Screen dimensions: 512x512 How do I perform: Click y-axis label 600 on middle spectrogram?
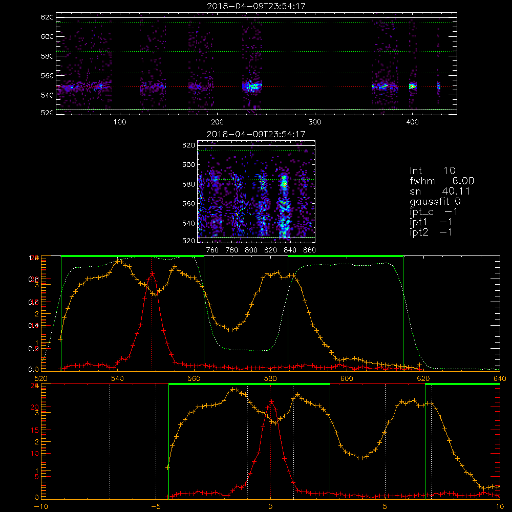point(188,164)
